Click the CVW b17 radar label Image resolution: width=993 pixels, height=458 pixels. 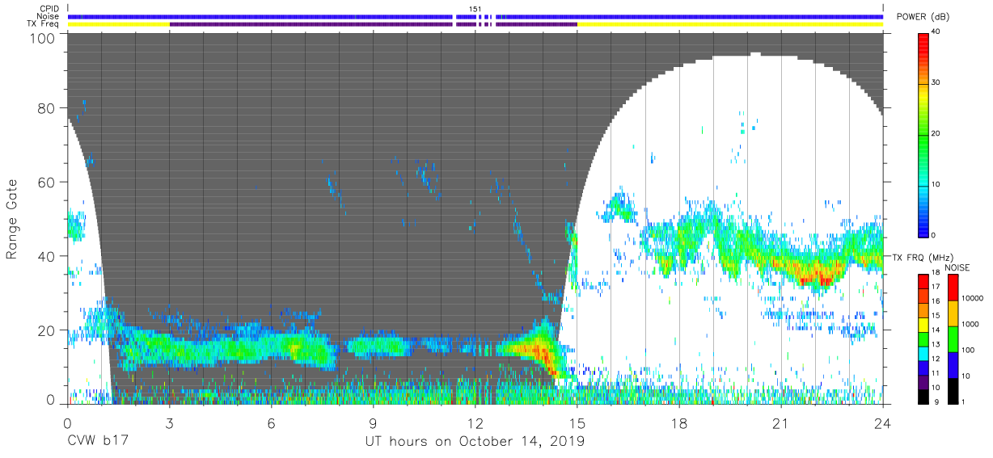coord(99,441)
